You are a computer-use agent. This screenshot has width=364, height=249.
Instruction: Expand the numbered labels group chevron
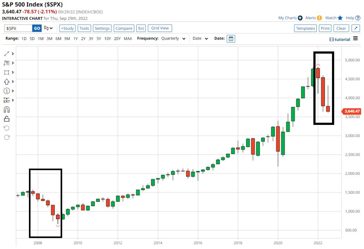pyautogui.click(x=13, y=91)
